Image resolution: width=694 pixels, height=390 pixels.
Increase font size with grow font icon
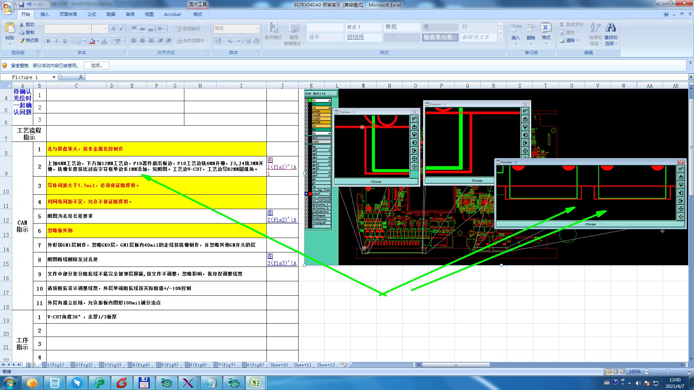114,29
